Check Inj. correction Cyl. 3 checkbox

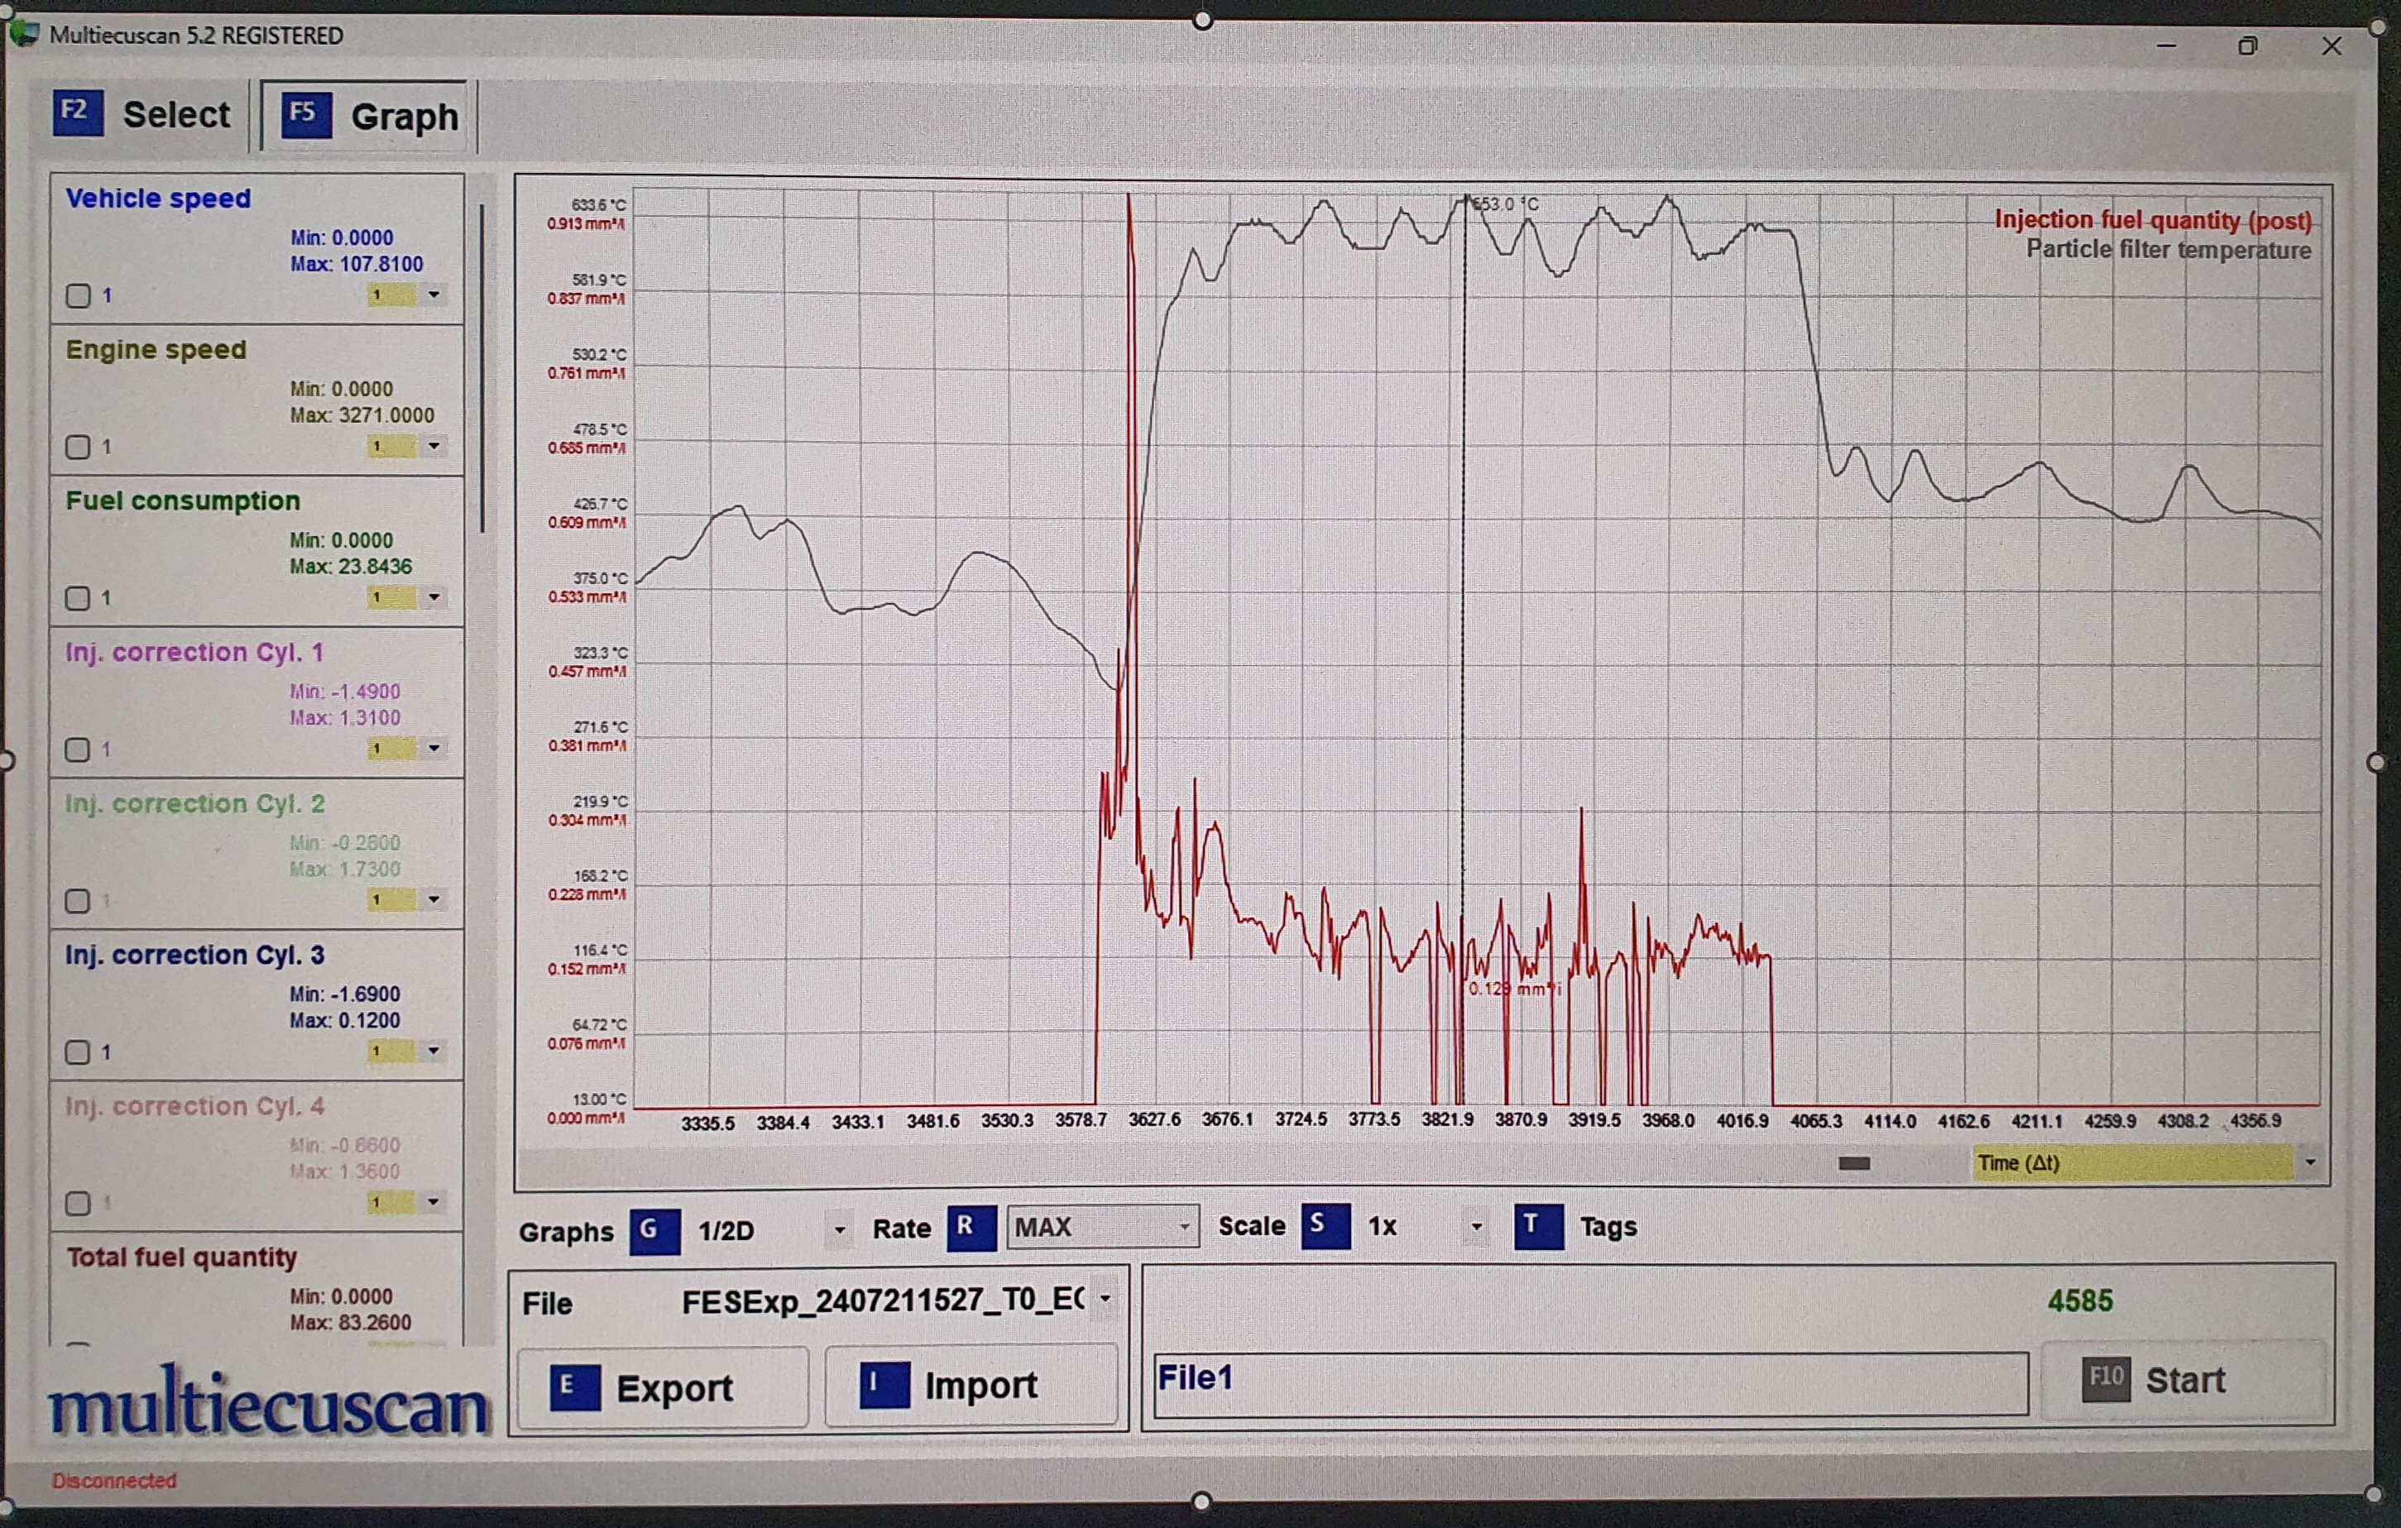78,1052
